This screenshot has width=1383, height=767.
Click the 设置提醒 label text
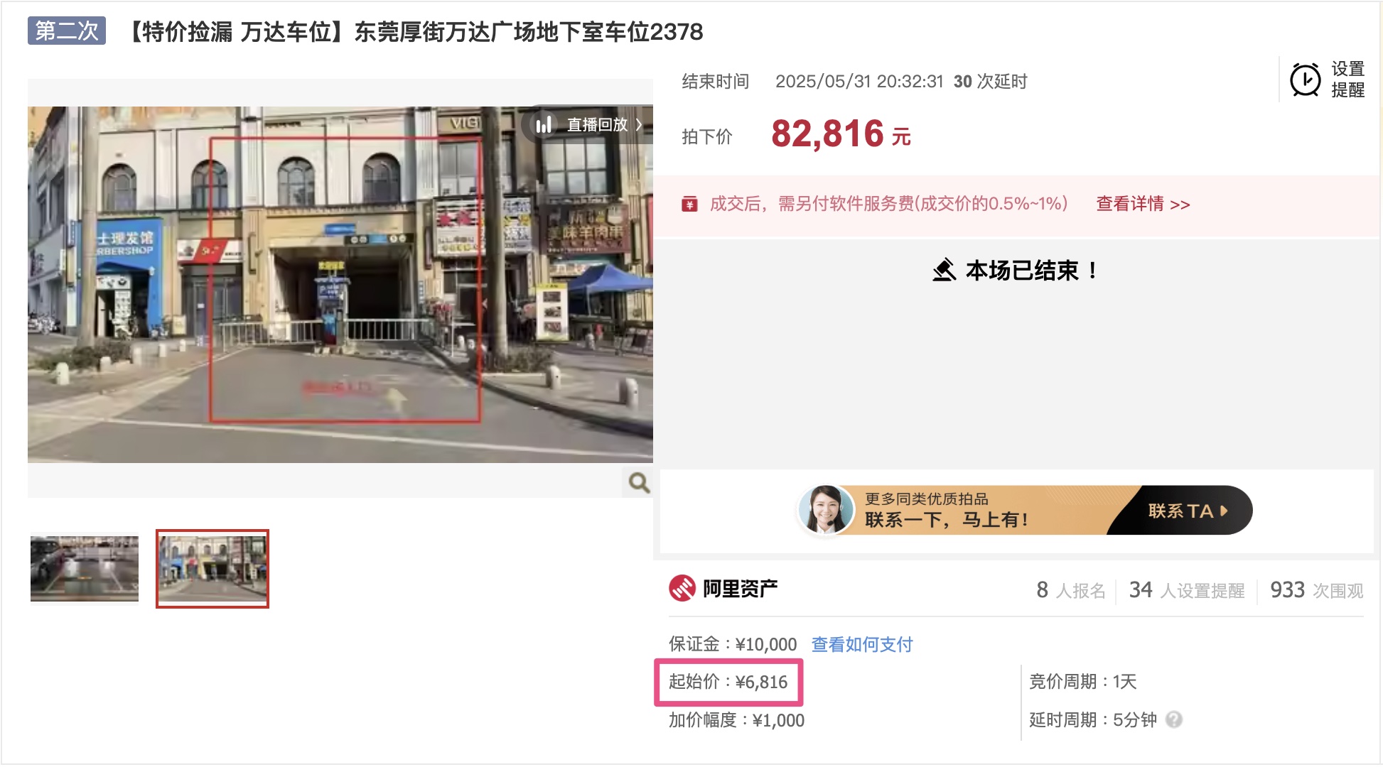1347,80
